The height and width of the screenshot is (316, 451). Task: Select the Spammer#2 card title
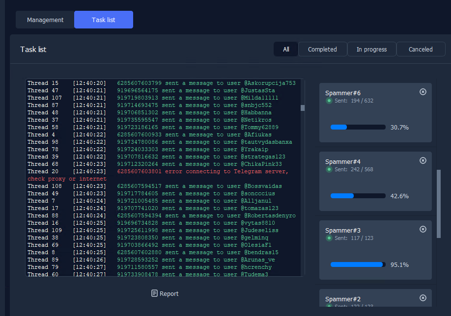point(343,299)
